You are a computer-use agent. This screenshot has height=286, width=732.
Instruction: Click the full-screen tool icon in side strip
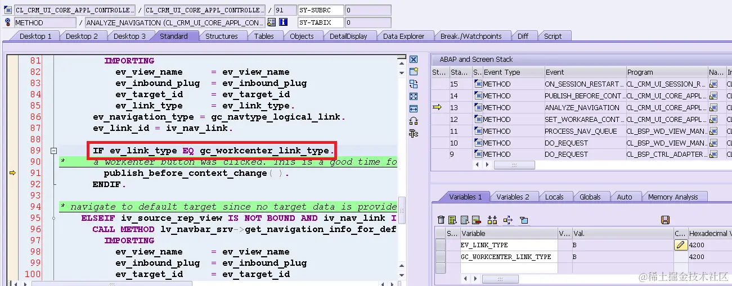pyautogui.click(x=414, y=96)
